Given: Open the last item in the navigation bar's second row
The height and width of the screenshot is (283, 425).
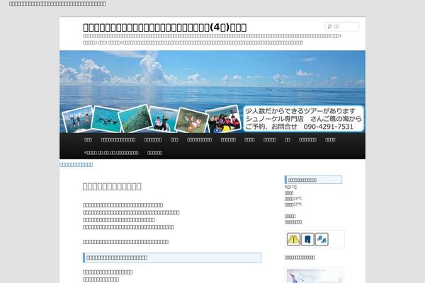Looking at the screenshot, I should (154, 153).
